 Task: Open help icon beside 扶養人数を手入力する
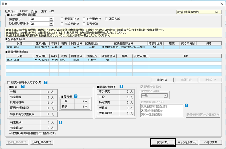coord(46,82)
